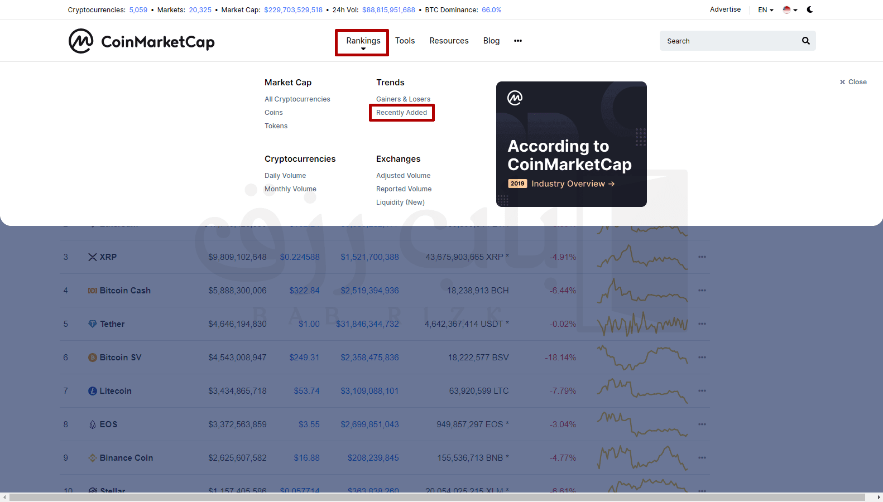Click the Advertise link
Screen dimensions: 883x502
725,9
